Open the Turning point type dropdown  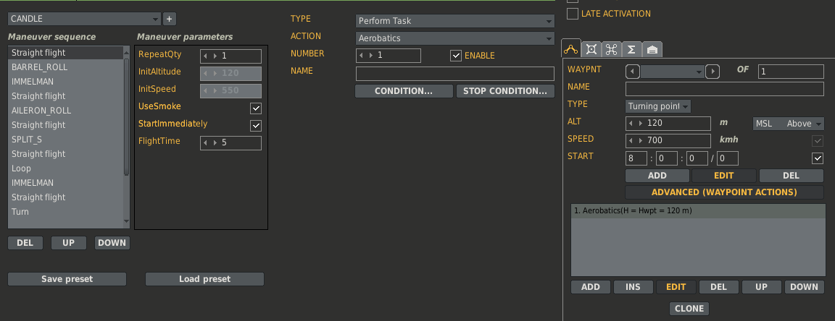(x=658, y=106)
